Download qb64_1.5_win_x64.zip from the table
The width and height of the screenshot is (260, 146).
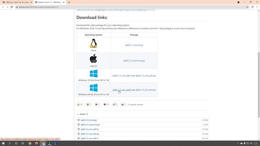point(145,90)
